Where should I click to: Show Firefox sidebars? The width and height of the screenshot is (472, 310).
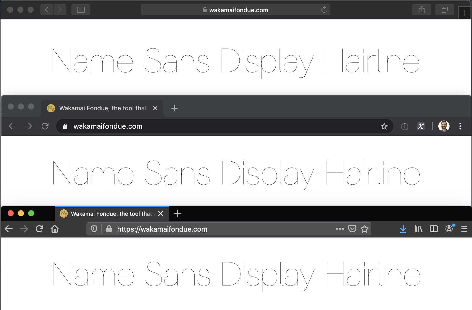pyautogui.click(x=434, y=229)
